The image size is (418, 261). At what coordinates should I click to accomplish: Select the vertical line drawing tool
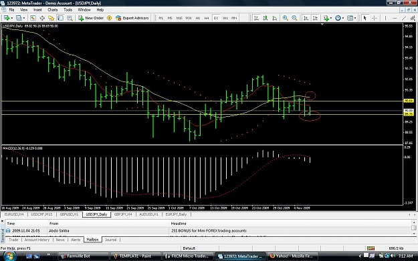(385, 18)
